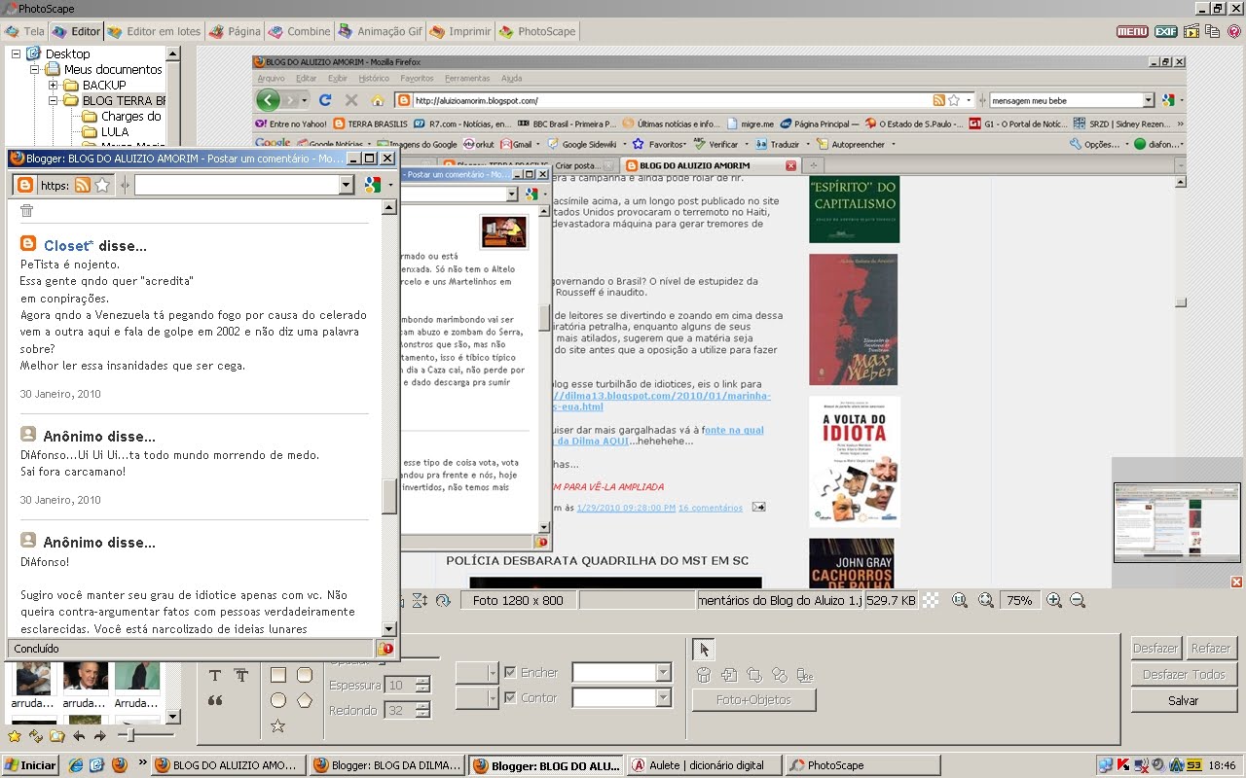Click the Firefox home icon

[375, 99]
